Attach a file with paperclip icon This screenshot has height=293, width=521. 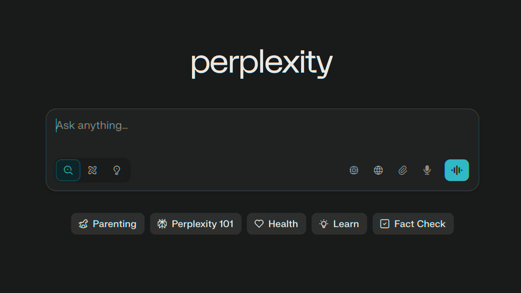click(403, 170)
